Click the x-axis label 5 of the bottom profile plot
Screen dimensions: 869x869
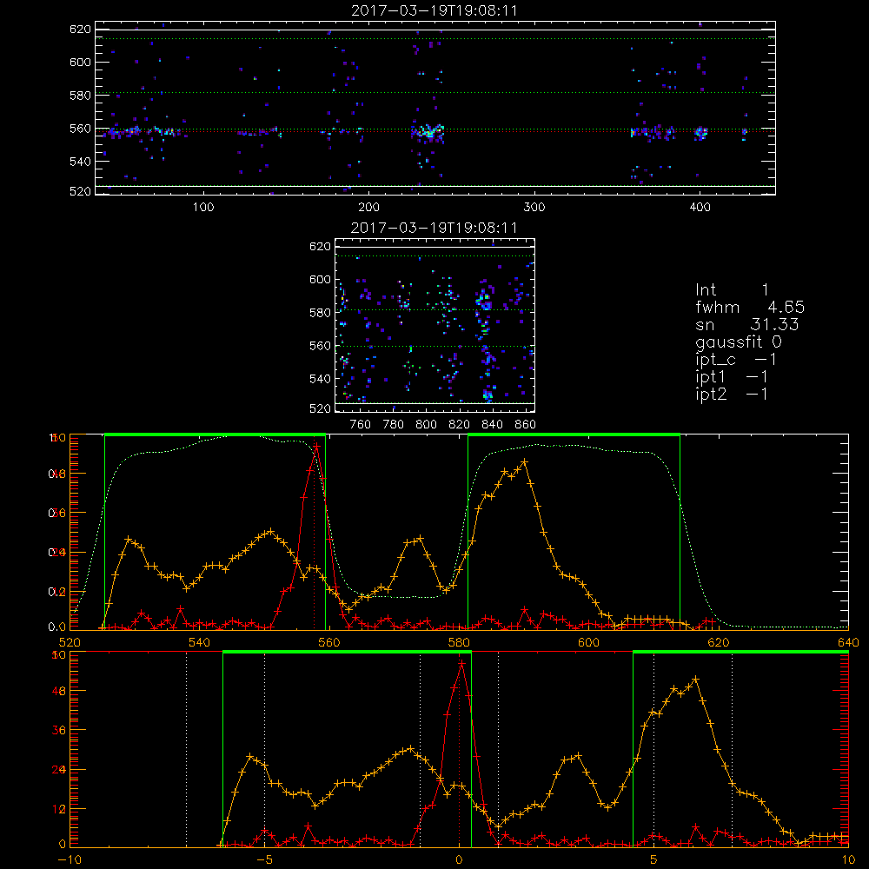653,860
